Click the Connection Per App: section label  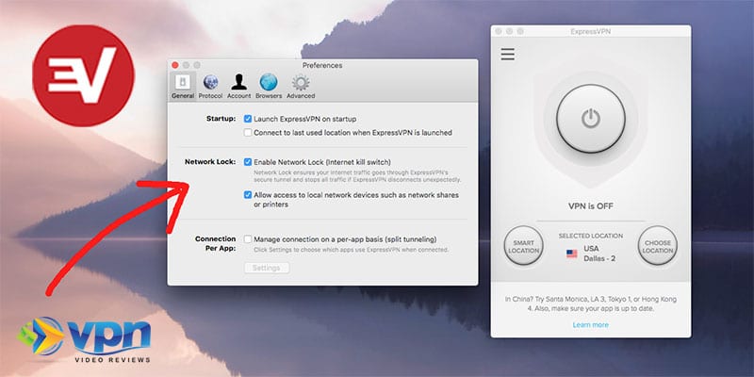click(216, 243)
